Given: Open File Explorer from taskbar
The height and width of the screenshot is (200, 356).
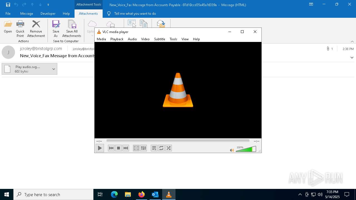Looking at the screenshot, I should (128, 194).
